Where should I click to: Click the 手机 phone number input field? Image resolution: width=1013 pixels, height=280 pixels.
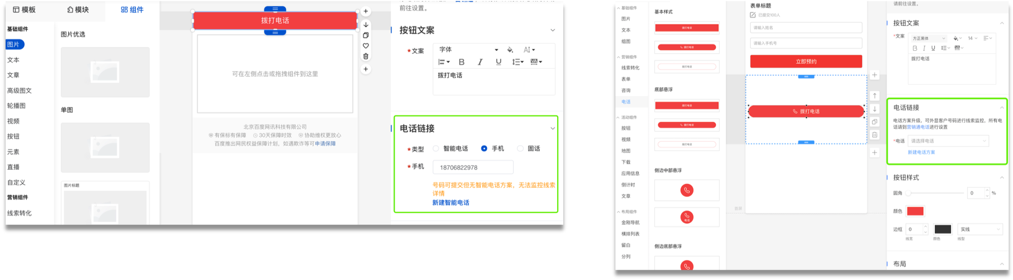[x=473, y=167]
